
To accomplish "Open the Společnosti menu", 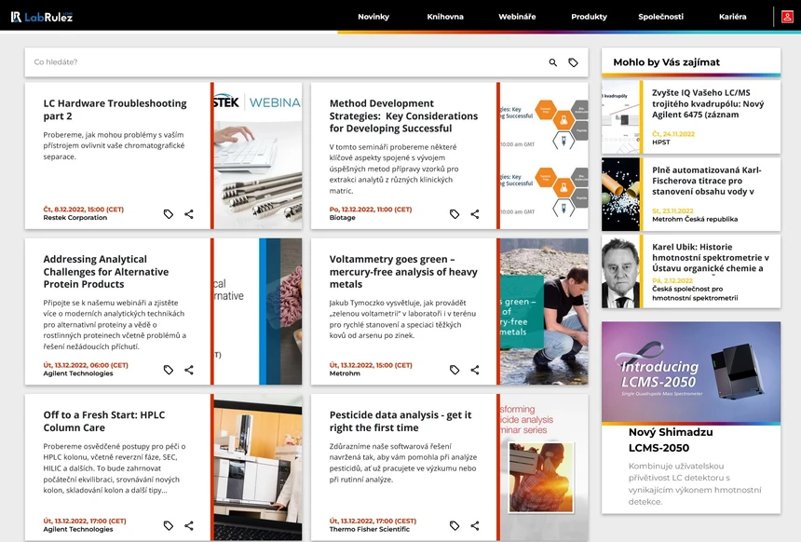I will tap(660, 17).
